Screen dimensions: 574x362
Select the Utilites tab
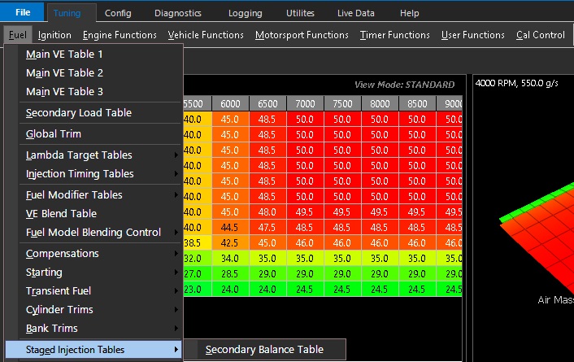point(300,13)
